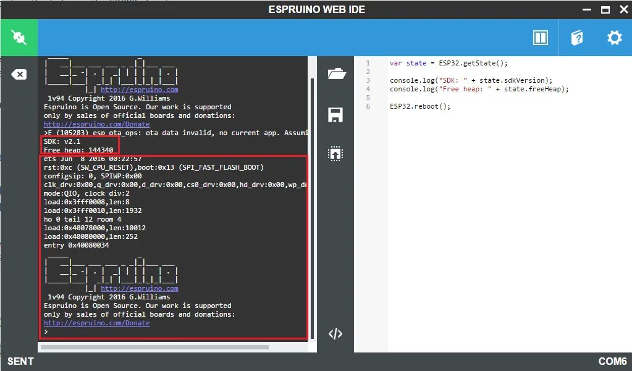
Task: Click the esp_ota_ops error message line
Action: click(175, 133)
